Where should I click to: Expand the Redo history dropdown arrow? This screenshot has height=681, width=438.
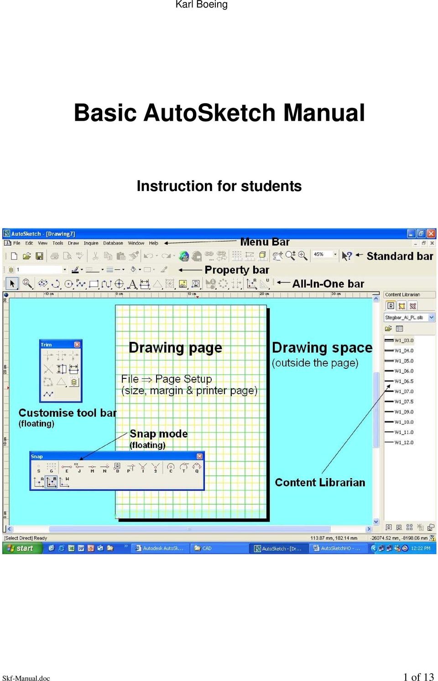[174, 256]
